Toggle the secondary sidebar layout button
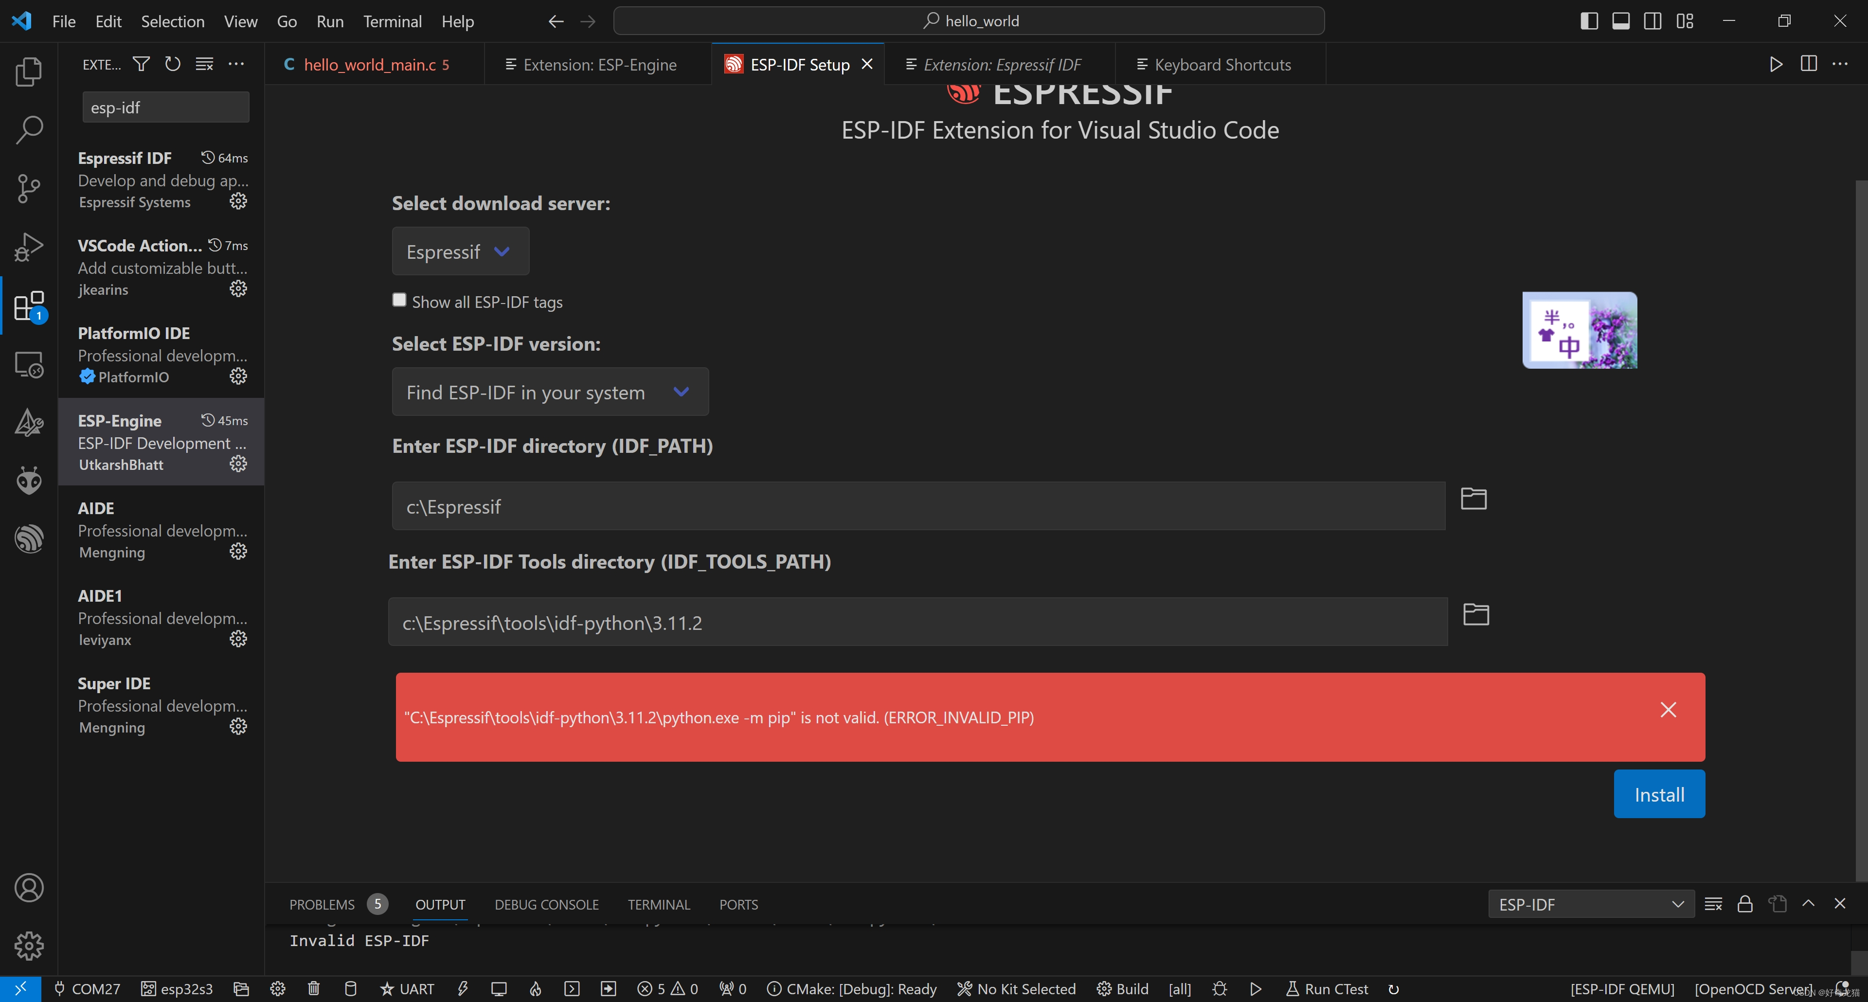The height and width of the screenshot is (1002, 1868). (x=1652, y=21)
